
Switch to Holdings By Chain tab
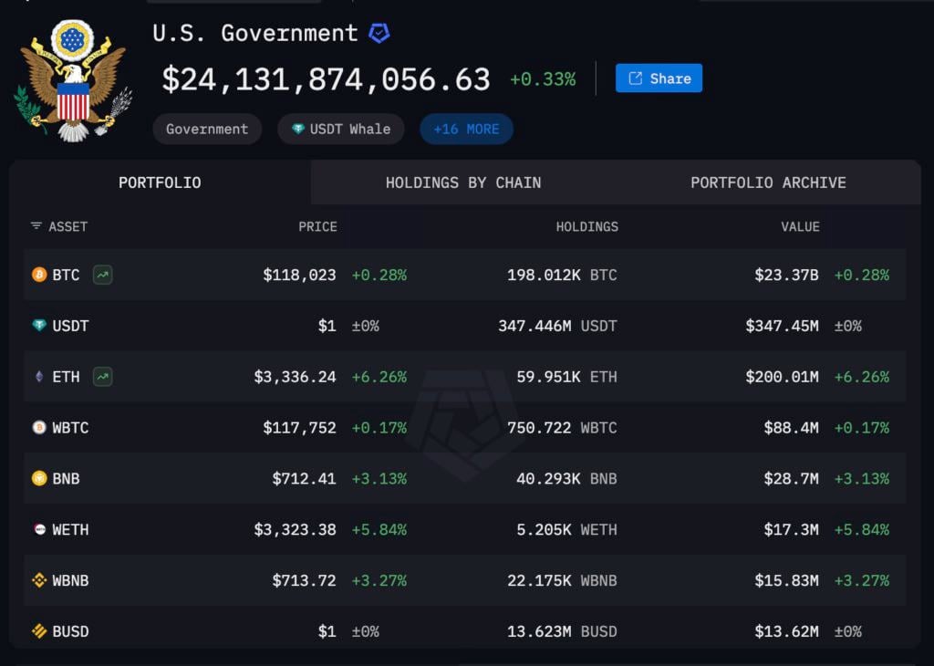tap(462, 182)
